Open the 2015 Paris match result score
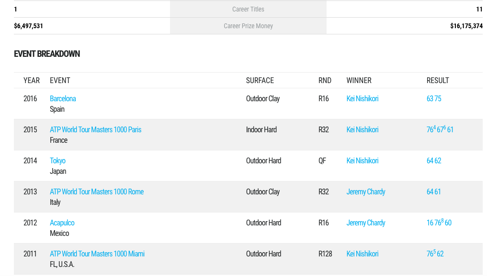Screen dimensions: 487x276 [440, 129]
